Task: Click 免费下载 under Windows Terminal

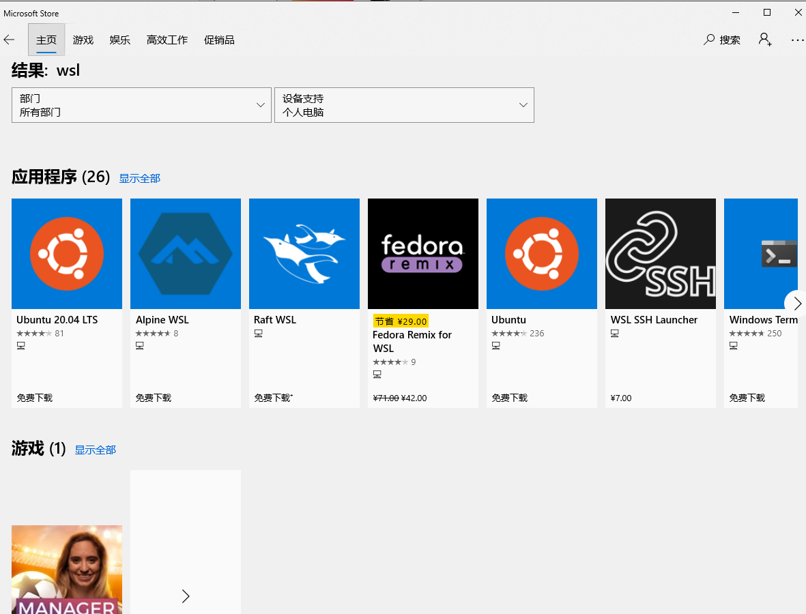Action: (x=747, y=398)
